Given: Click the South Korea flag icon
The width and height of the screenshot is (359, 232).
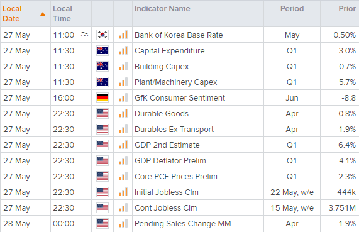Looking at the screenshot, I should (x=102, y=35).
